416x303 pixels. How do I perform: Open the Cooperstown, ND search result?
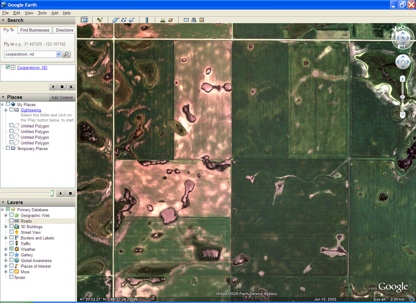coord(32,67)
